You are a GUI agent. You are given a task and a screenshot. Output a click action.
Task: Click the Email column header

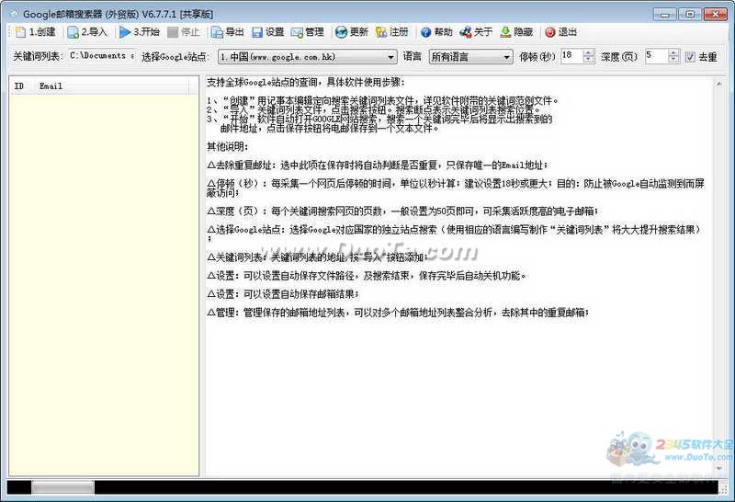click(111, 86)
